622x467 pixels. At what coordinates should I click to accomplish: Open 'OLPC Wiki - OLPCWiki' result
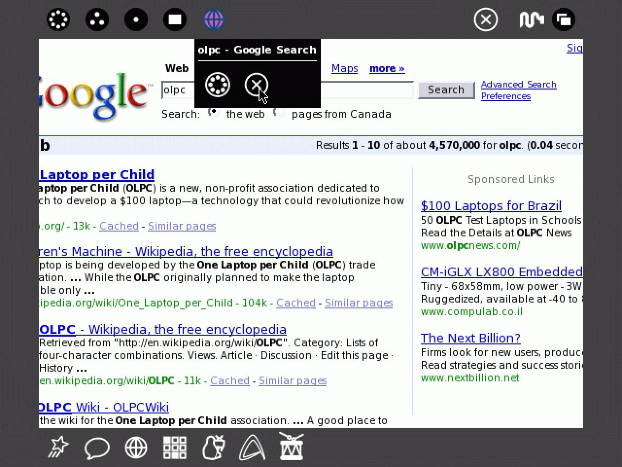click(104, 407)
